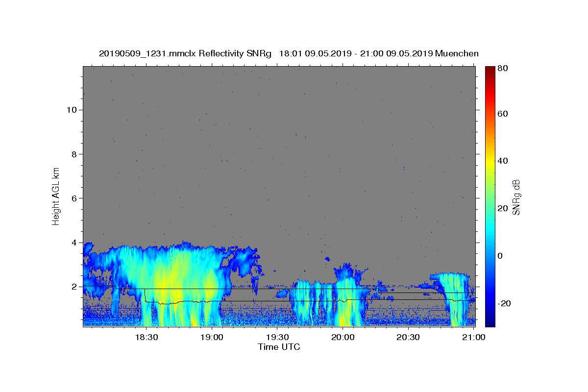Click the 'Time UTC' axis label

pyautogui.click(x=279, y=347)
